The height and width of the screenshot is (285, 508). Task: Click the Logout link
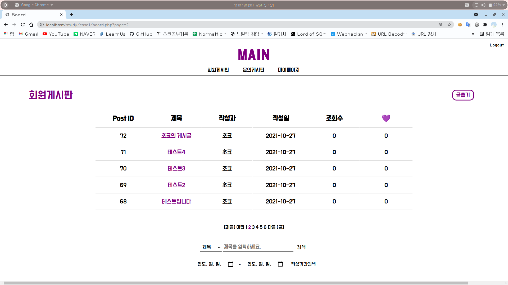(496, 45)
